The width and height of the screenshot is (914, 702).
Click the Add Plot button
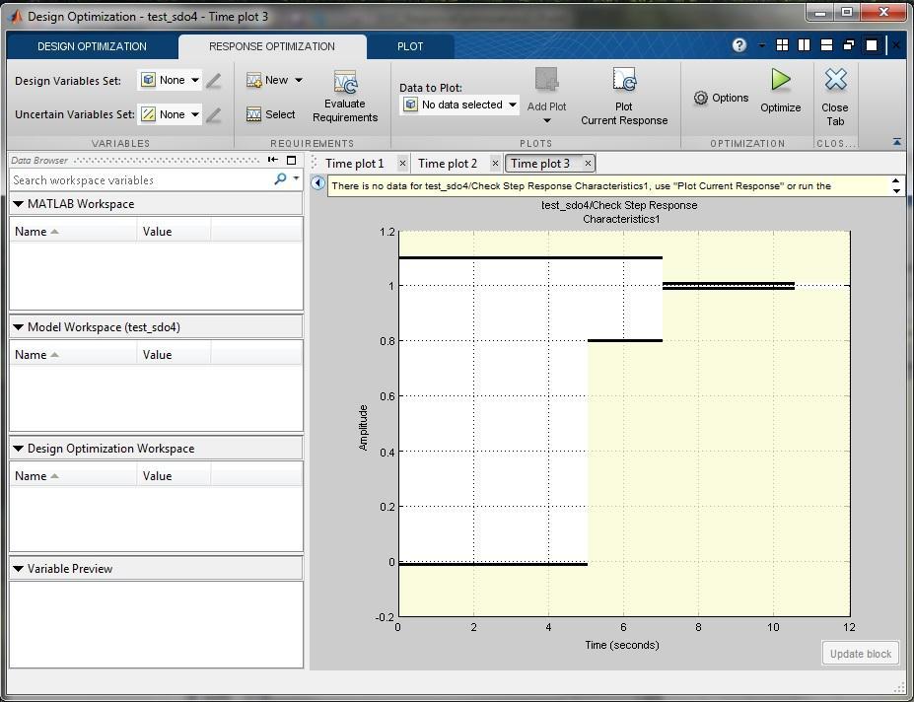click(x=546, y=97)
